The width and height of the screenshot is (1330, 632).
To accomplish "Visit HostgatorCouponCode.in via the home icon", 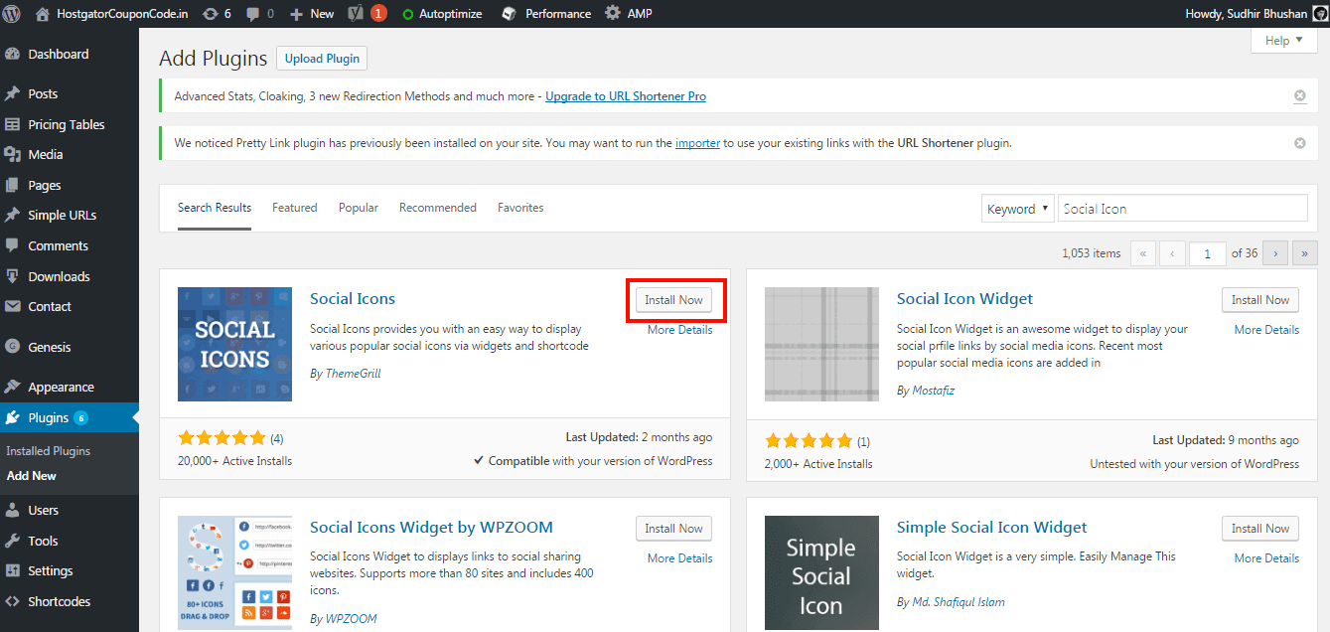I will pos(41,13).
